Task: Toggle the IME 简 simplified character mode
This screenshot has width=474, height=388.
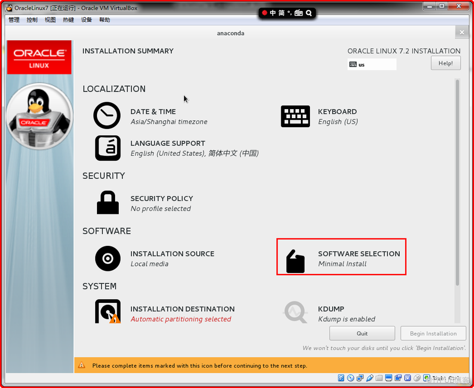Action: point(281,13)
